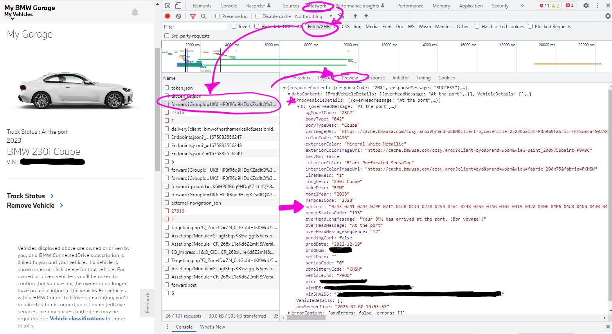This screenshot has height=334, width=612.
Task: Click the garage page vertical scrollbar
Action: tap(157, 110)
